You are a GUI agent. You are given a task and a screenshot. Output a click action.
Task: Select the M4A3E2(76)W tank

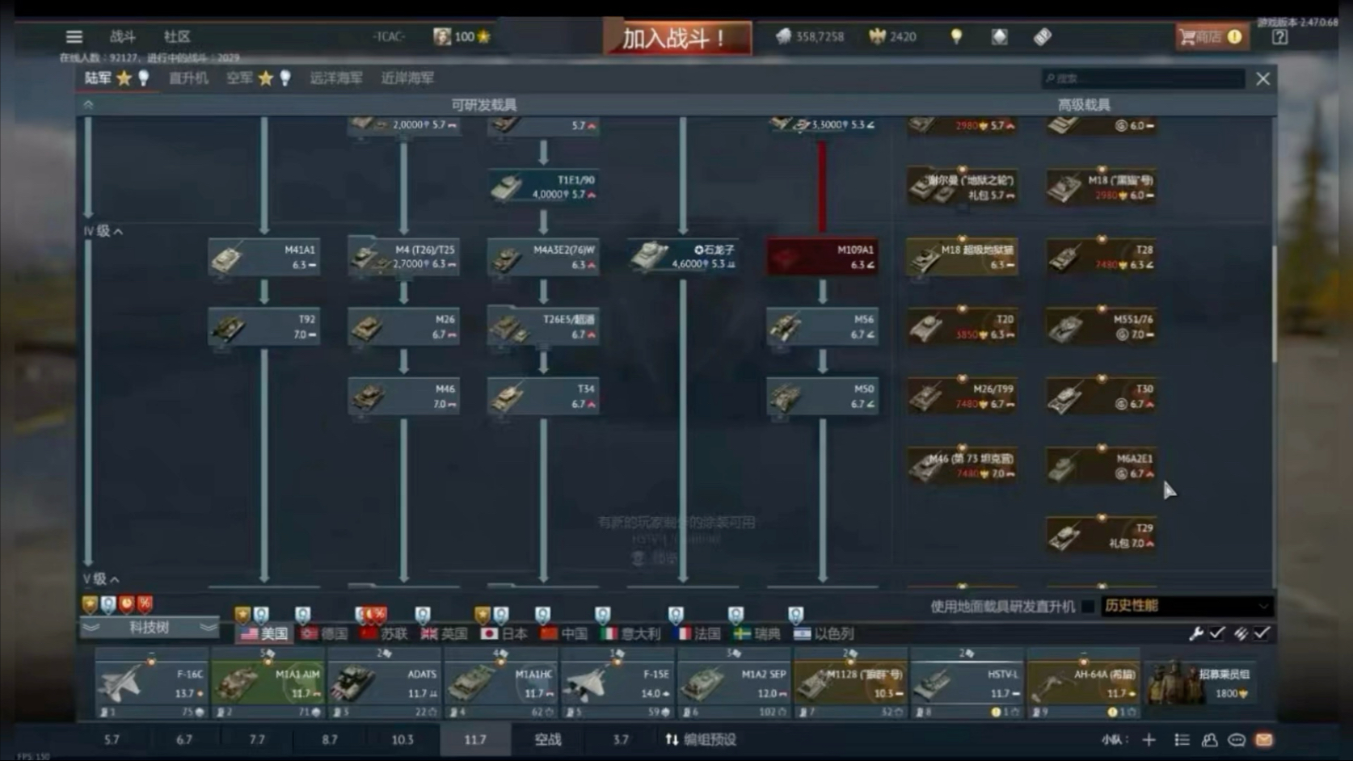(544, 257)
